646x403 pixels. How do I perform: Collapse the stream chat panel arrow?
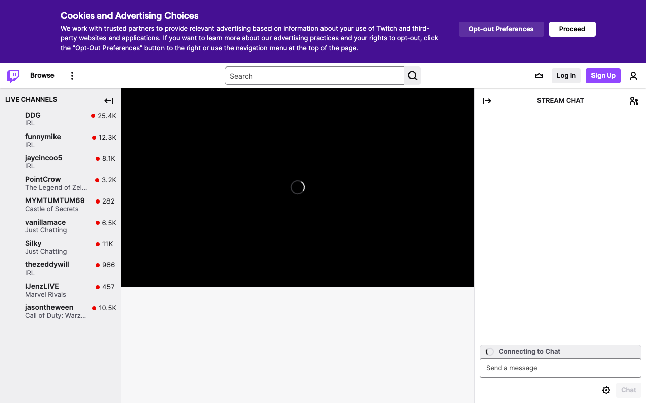(x=487, y=101)
